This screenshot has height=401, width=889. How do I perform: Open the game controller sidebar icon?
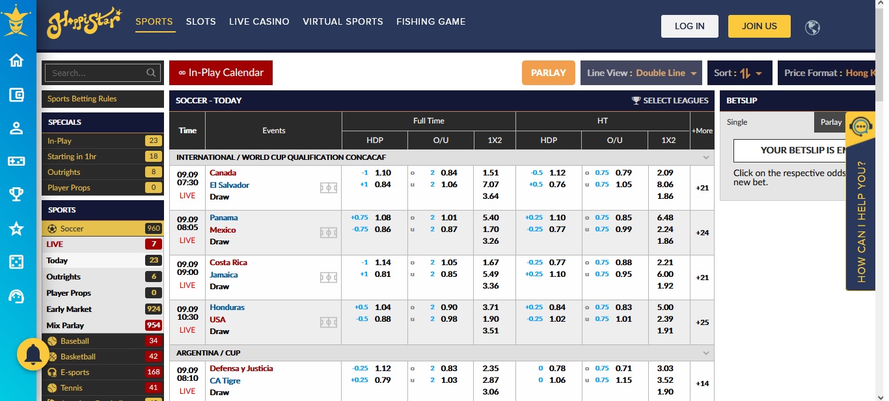click(16, 161)
